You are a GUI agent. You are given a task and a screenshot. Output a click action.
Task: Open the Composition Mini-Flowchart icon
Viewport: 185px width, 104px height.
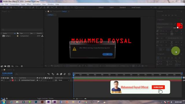[48, 74]
